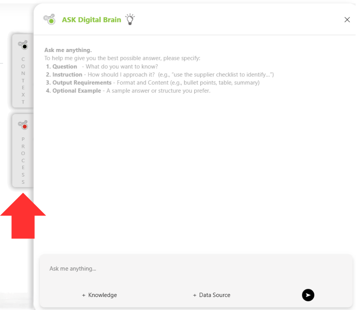Select the '3. Output Requirements' guideline line
Screen dimensions: 356x310
153,82
